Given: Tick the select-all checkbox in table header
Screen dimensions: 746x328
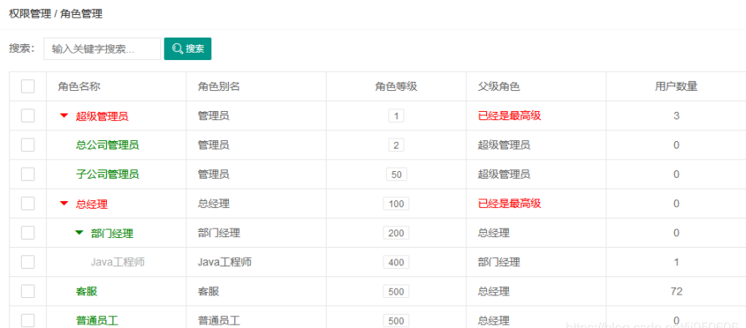Looking at the screenshot, I should coord(28,87).
